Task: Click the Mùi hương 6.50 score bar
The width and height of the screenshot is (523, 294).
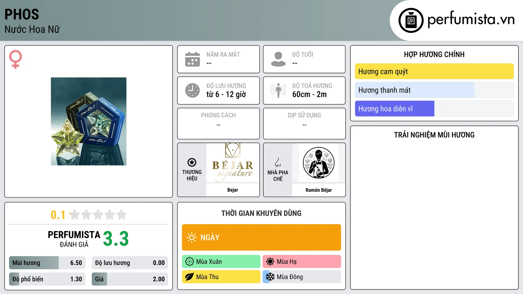Action: (47, 263)
